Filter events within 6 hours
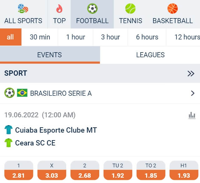This screenshot has height=183, width=200. [147, 37]
